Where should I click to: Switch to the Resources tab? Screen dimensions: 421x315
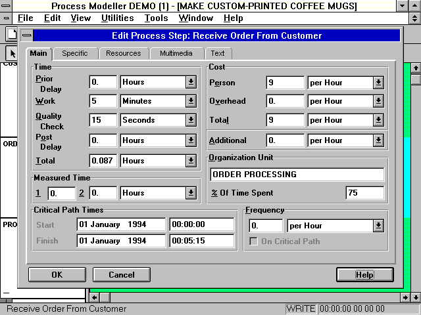123,53
